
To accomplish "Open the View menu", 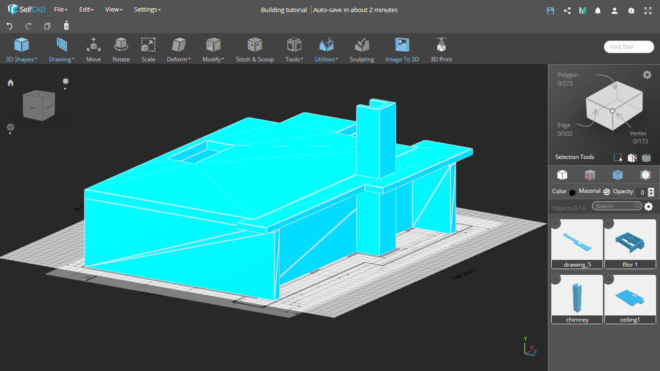I will pyautogui.click(x=114, y=10).
